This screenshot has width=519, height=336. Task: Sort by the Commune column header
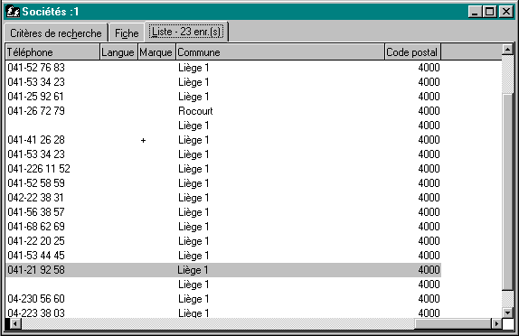click(280, 52)
